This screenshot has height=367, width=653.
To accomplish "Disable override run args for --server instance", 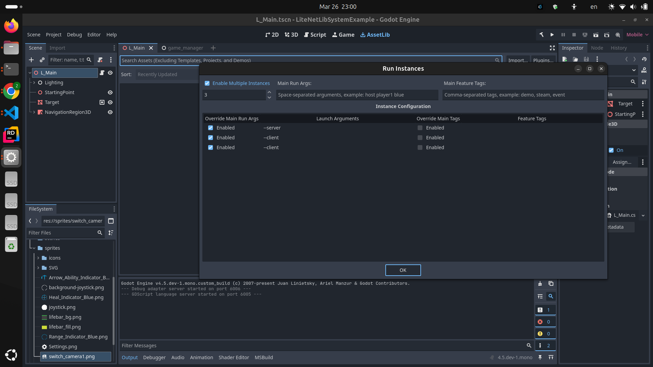I will click(x=211, y=128).
